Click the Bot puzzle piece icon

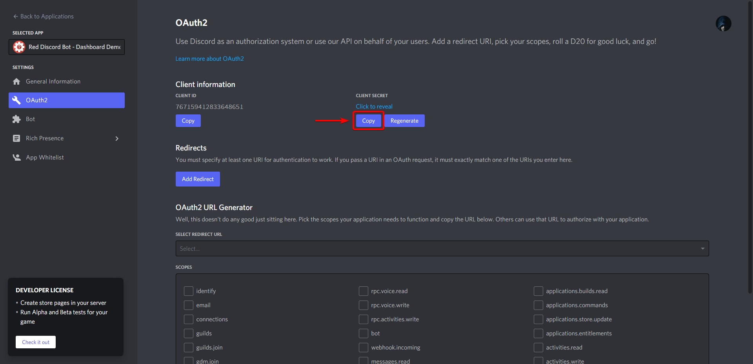[x=16, y=119]
